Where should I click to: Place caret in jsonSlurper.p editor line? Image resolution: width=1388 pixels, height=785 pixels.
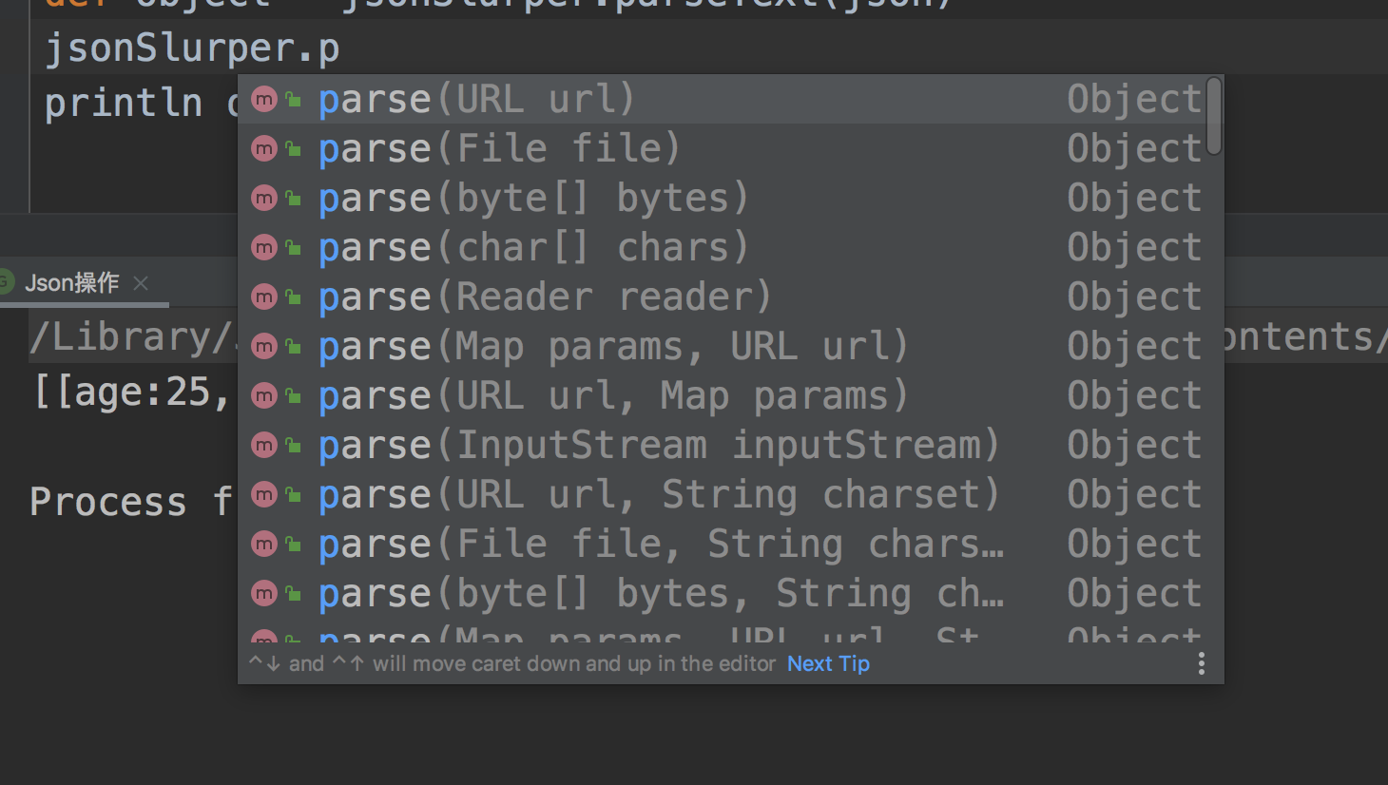click(192, 48)
